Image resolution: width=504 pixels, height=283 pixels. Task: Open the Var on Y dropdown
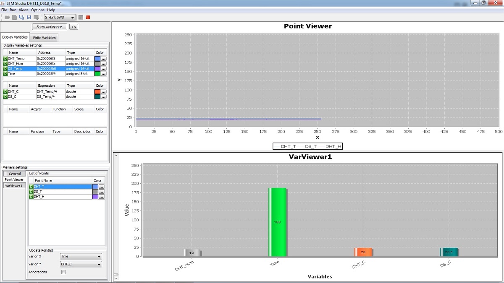(x=81, y=264)
